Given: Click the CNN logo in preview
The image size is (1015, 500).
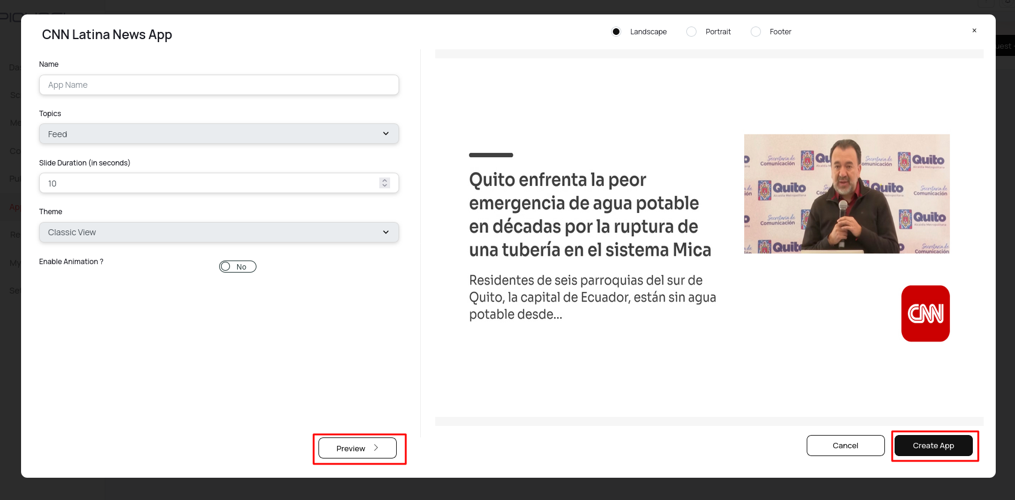Looking at the screenshot, I should tap(925, 313).
